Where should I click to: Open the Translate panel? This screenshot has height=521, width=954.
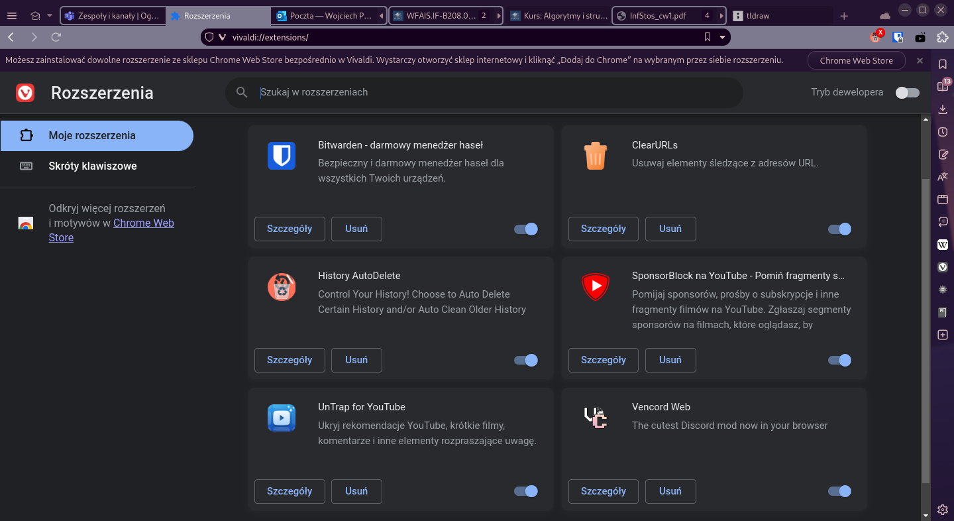click(943, 177)
